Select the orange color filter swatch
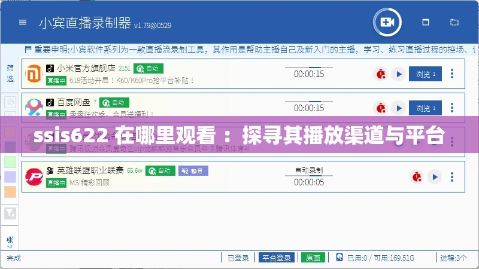 [10, 192]
